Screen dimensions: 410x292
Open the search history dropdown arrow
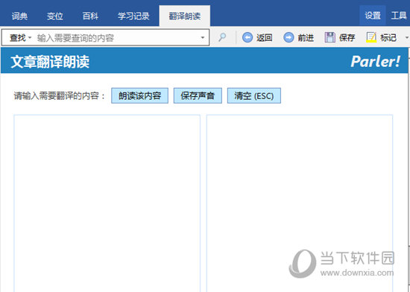click(202, 38)
